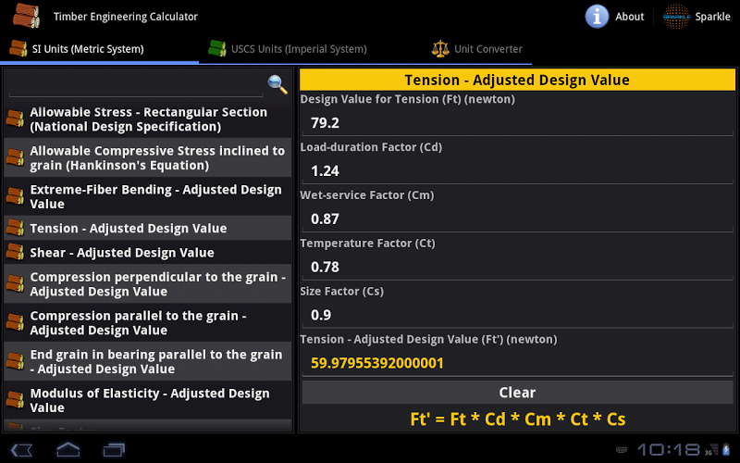The width and height of the screenshot is (740, 463).
Task: Tap the Sparkle logo icon
Action: point(676,17)
